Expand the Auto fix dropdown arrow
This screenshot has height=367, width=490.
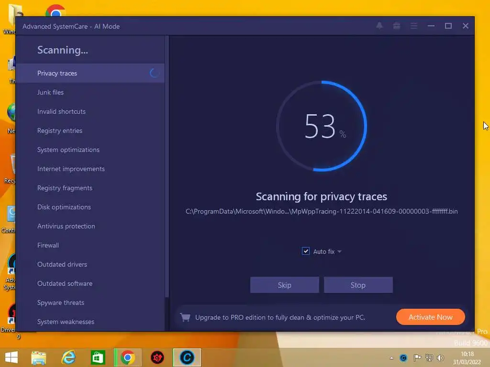coord(339,251)
